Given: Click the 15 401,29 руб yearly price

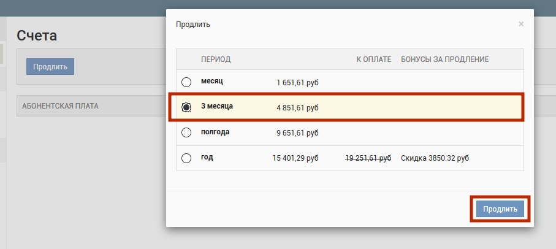Looking at the screenshot, I should point(295,158).
